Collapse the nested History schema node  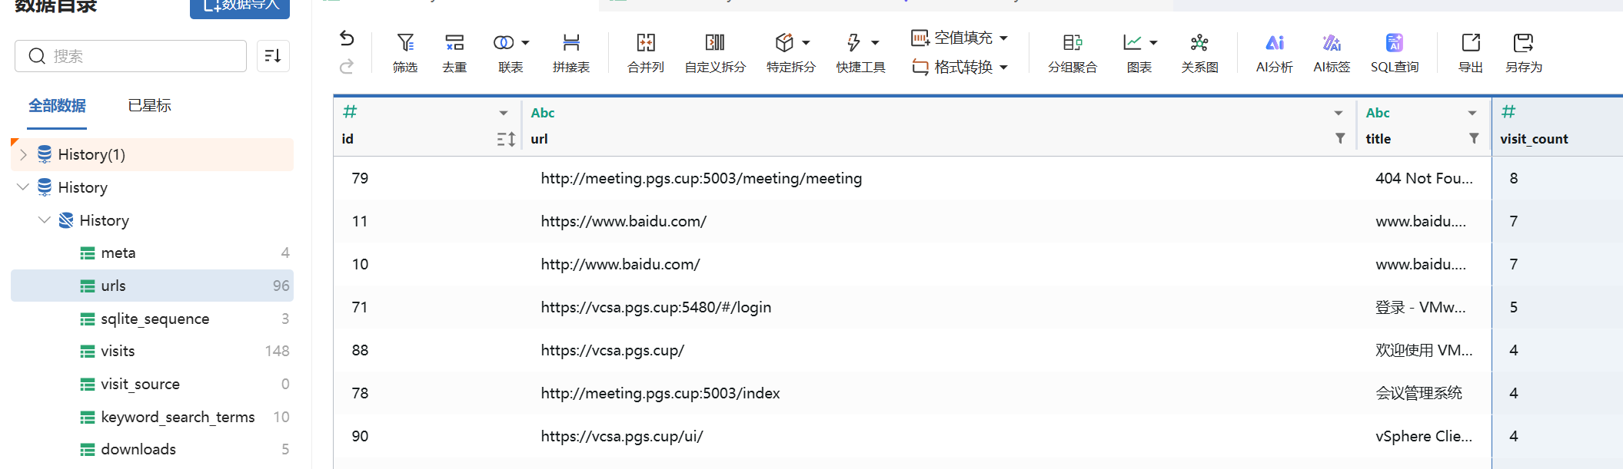(x=45, y=220)
